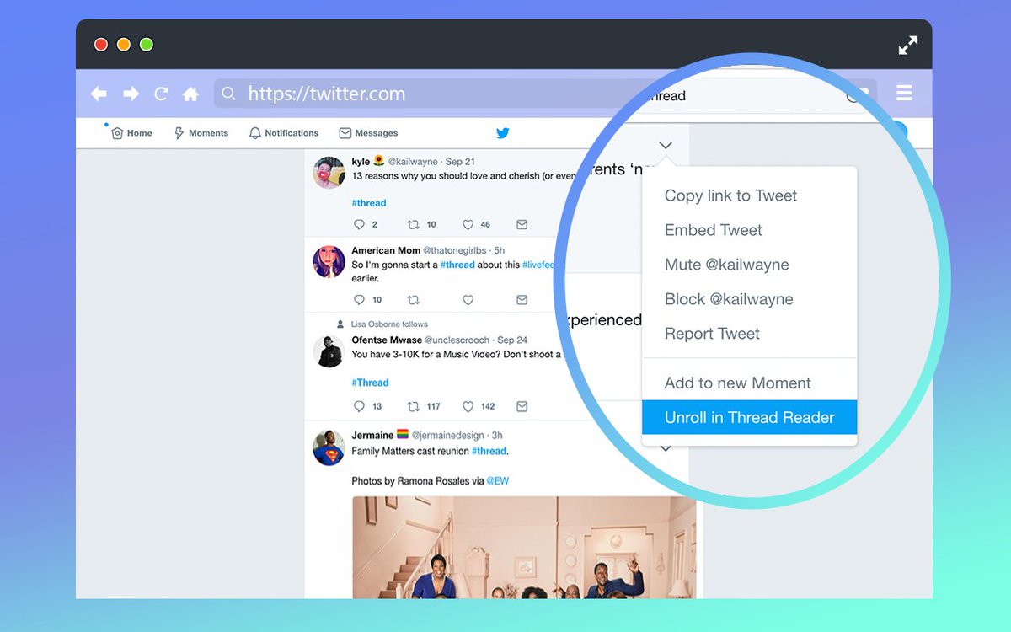The height and width of the screenshot is (632, 1011).
Task: Reply to kyle's tweet
Action: point(360,225)
